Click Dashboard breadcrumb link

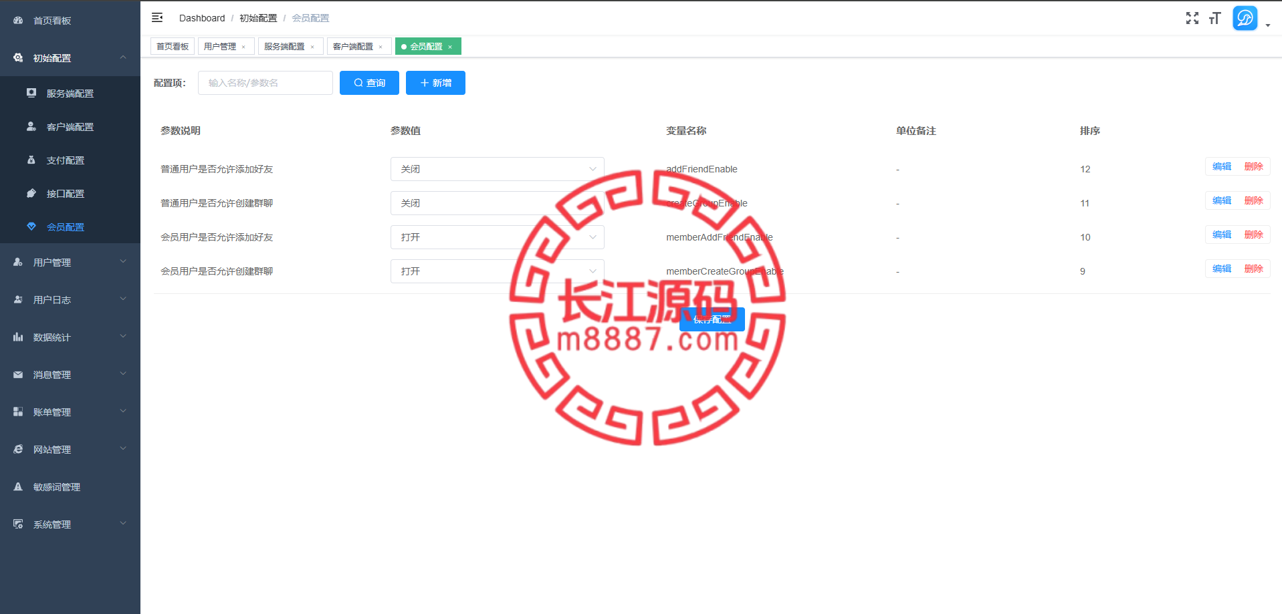tap(202, 18)
